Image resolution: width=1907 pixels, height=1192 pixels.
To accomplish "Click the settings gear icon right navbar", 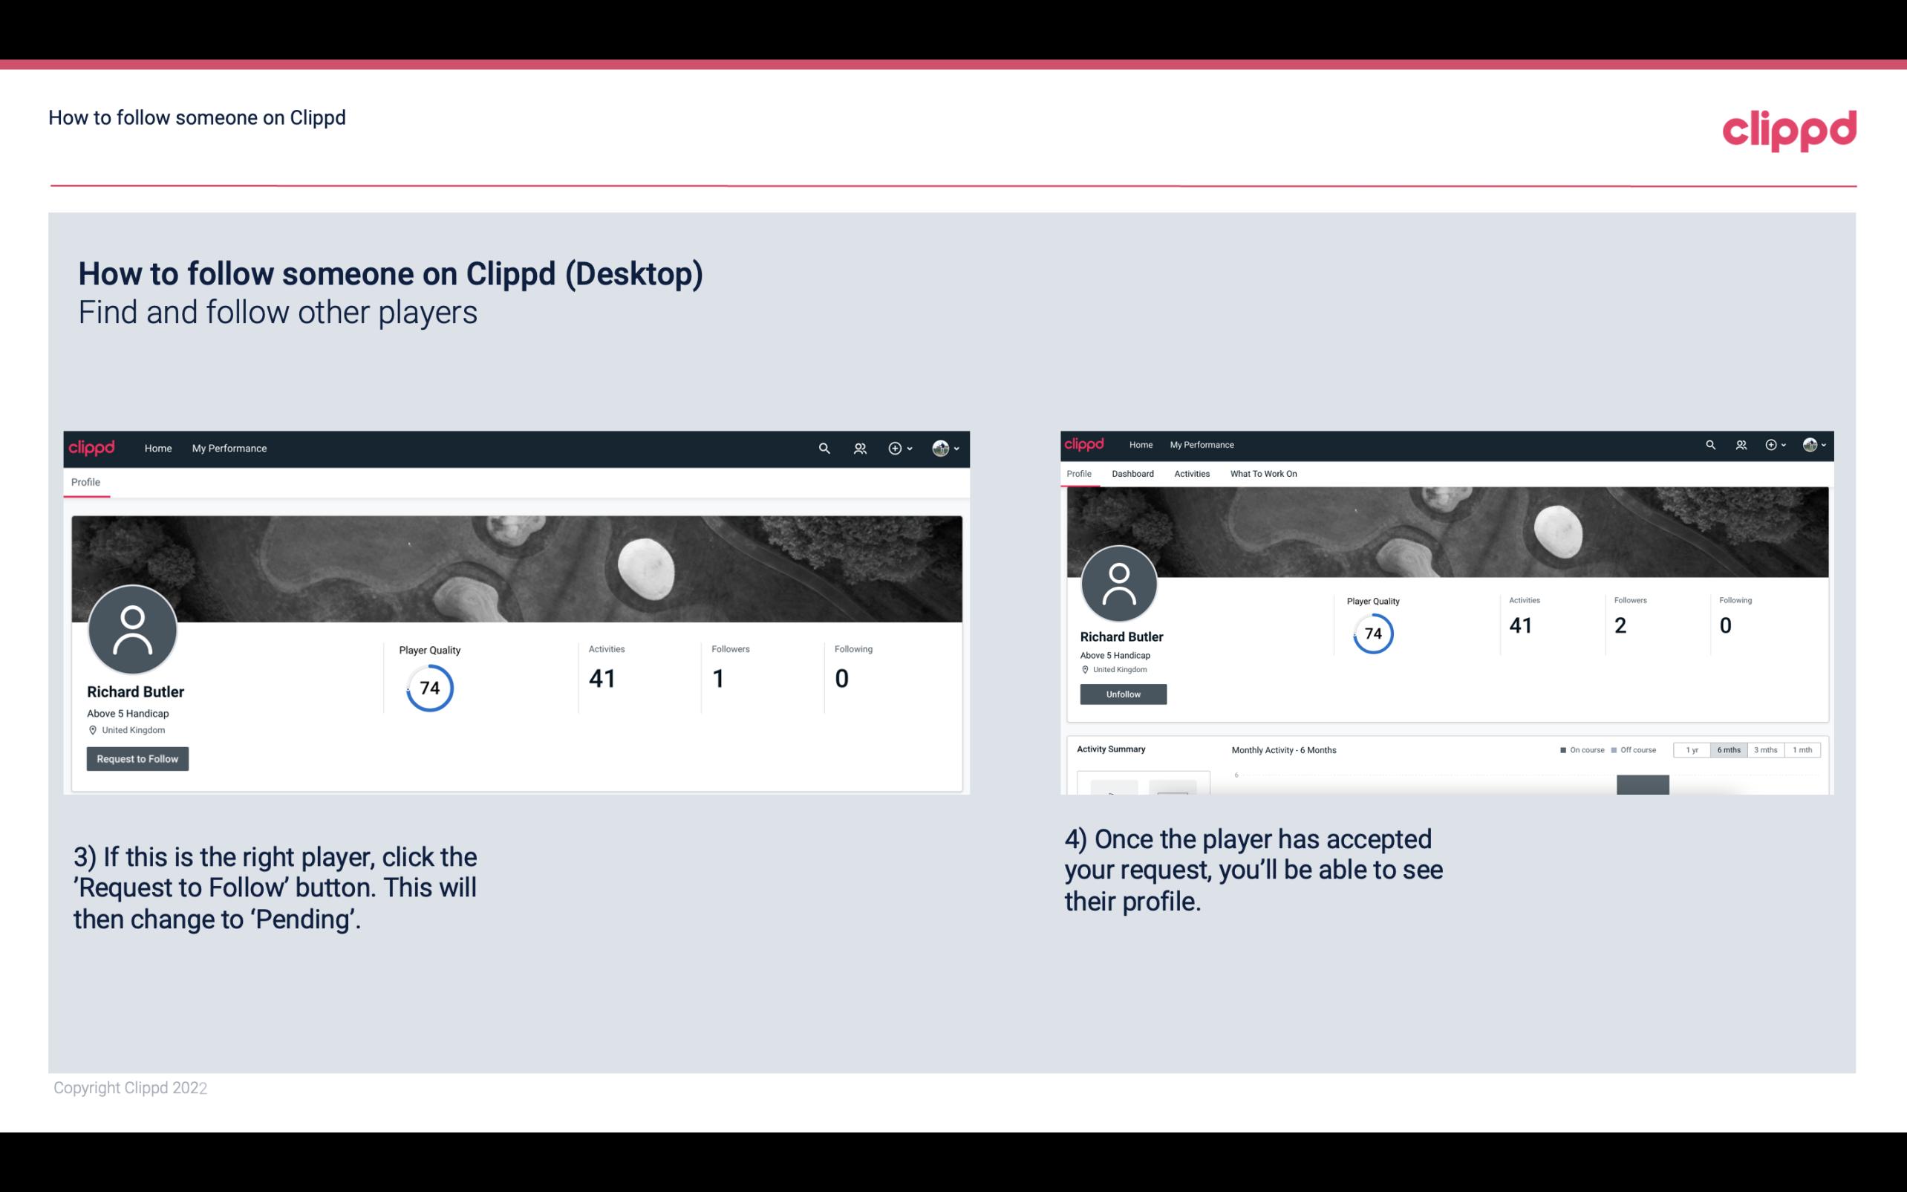I will (1774, 443).
